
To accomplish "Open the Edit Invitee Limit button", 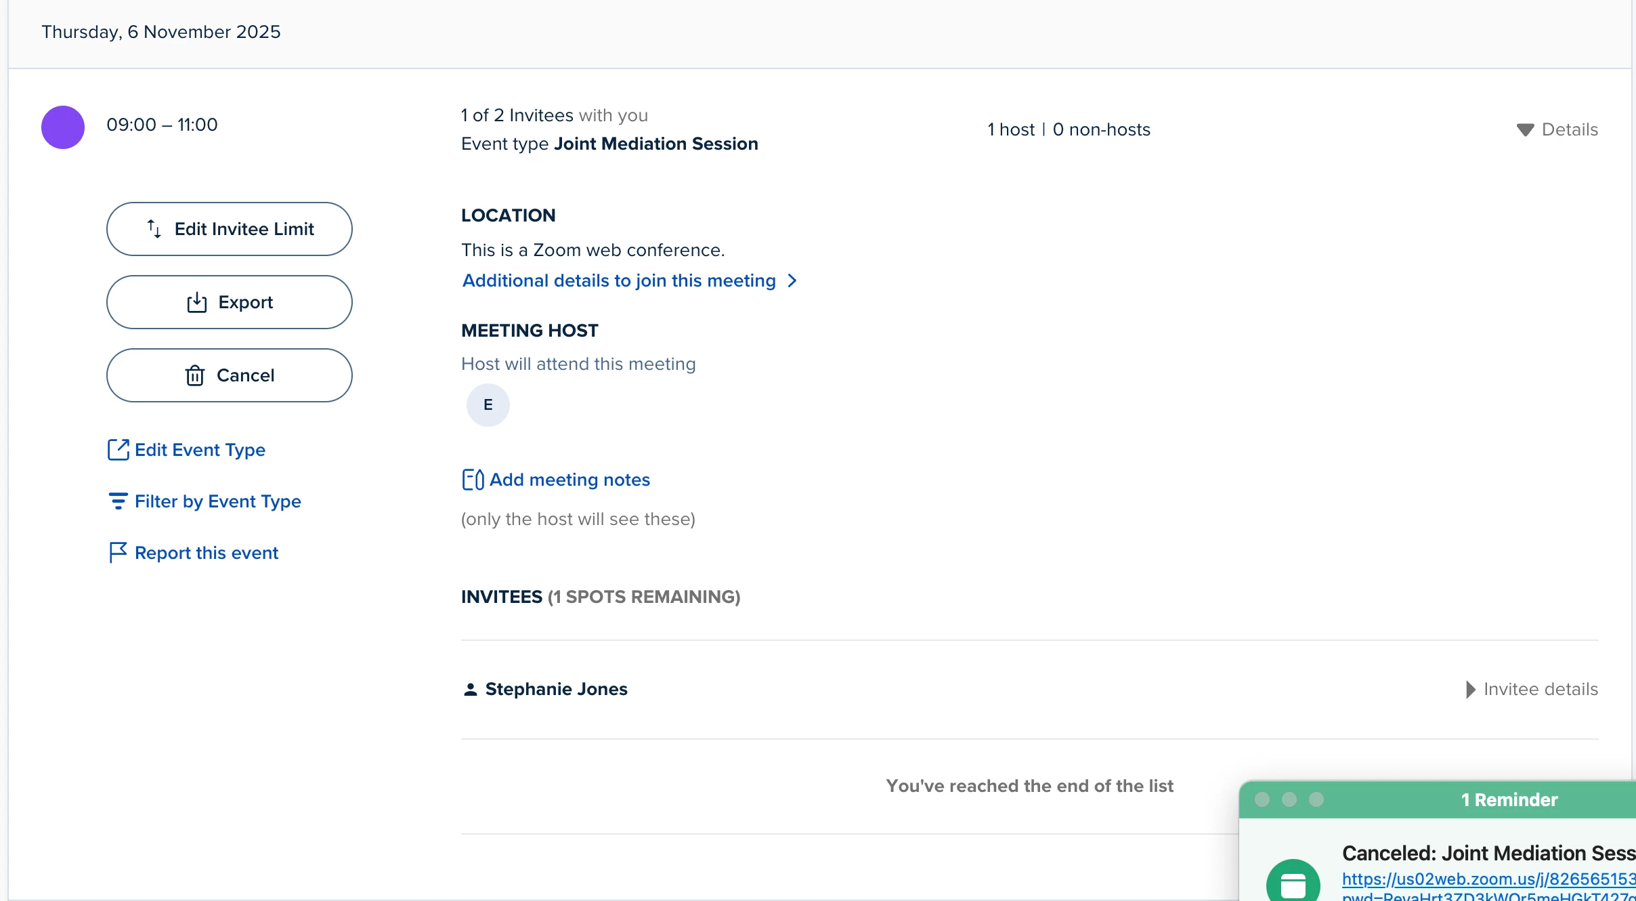I will coord(229,229).
